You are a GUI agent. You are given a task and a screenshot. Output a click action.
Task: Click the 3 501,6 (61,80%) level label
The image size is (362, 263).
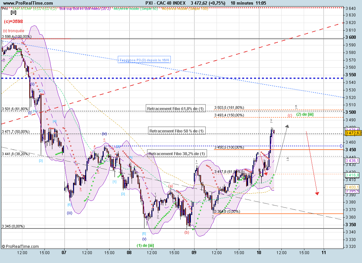tap(16, 109)
